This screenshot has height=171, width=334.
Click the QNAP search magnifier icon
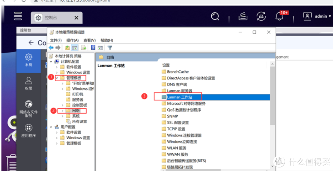tap(215, 16)
